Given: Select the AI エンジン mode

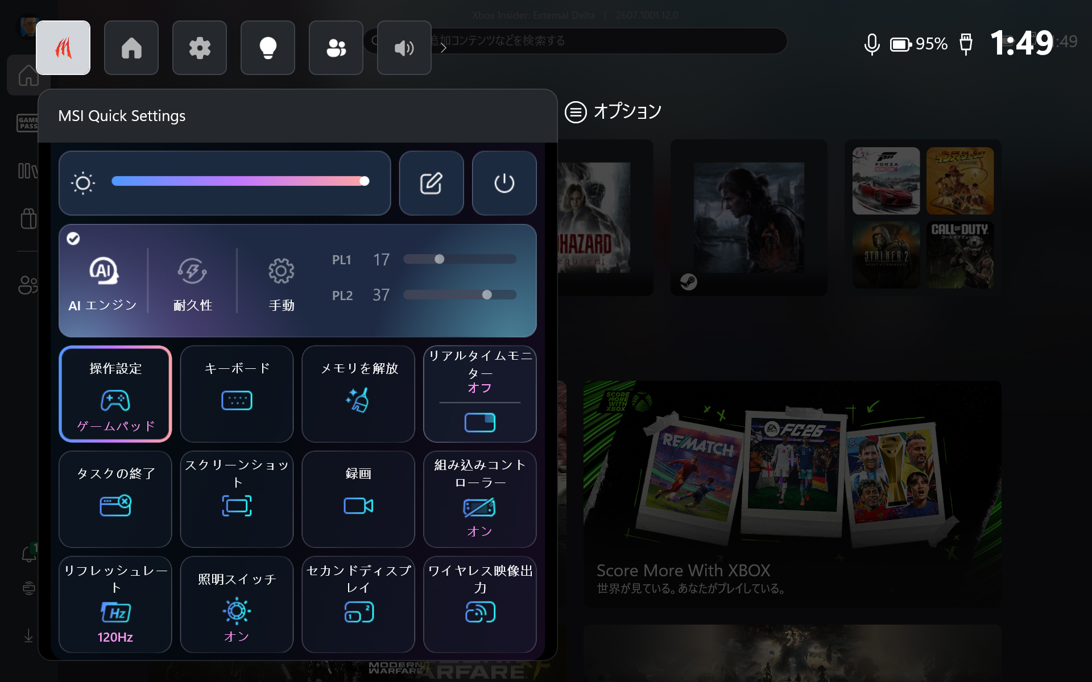Looking at the screenshot, I should point(103,282).
